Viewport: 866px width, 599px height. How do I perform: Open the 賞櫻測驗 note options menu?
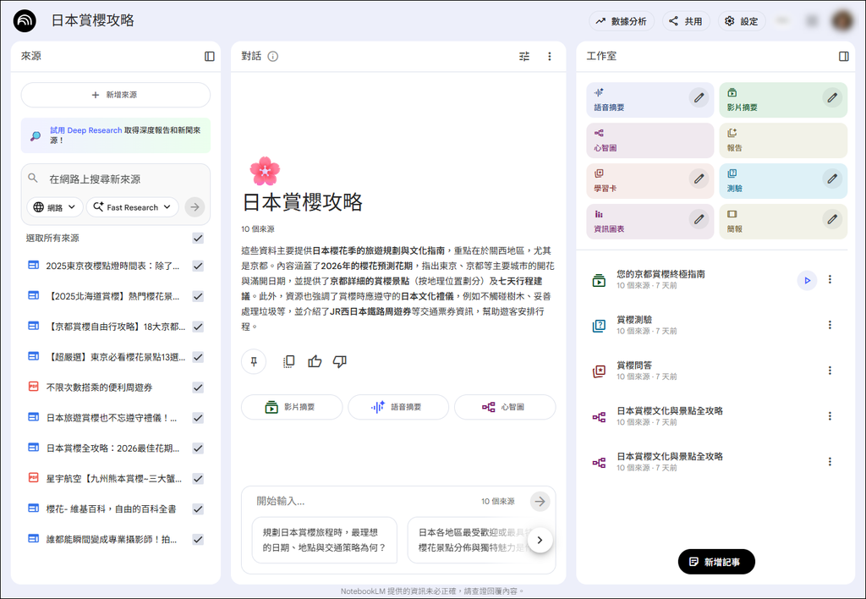coord(830,326)
